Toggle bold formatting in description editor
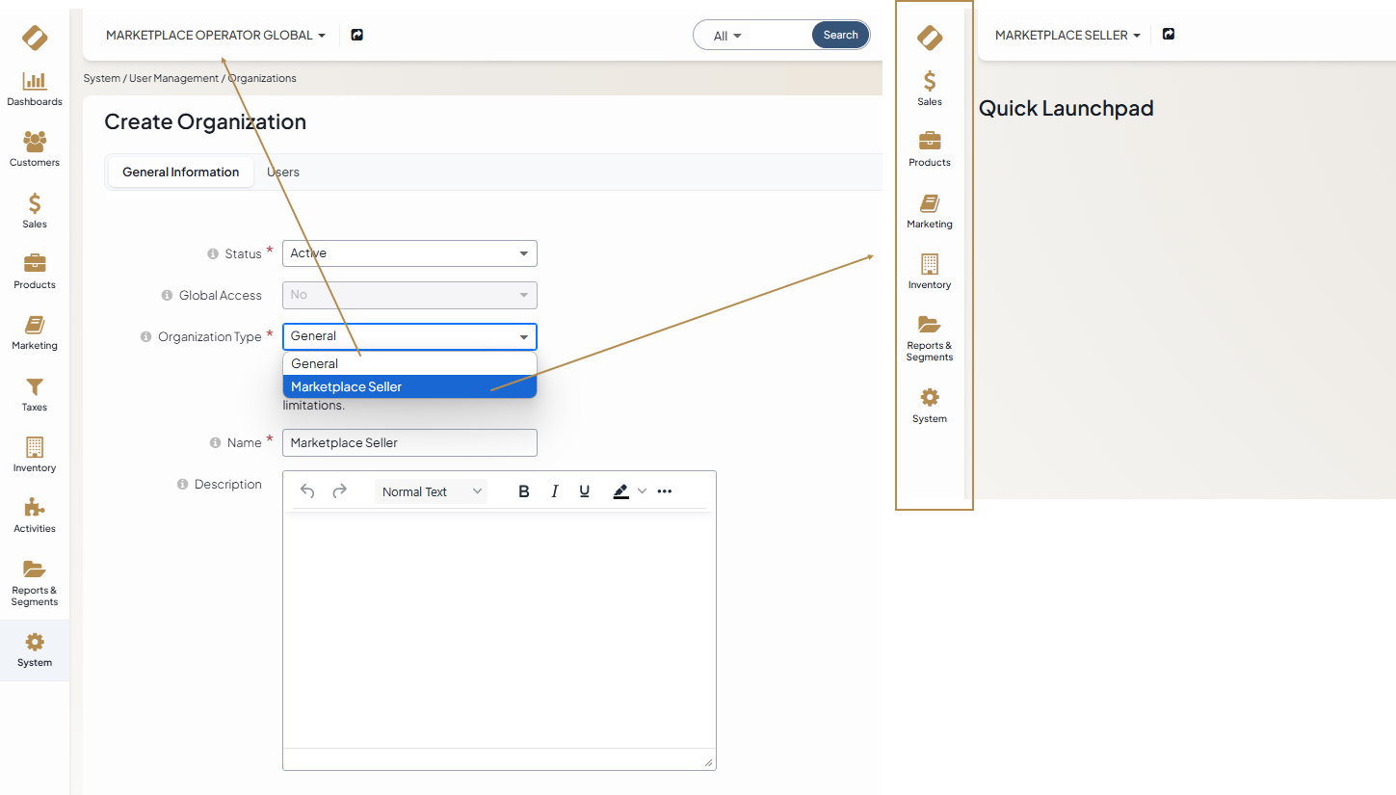The image size is (1396, 795). 524,491
